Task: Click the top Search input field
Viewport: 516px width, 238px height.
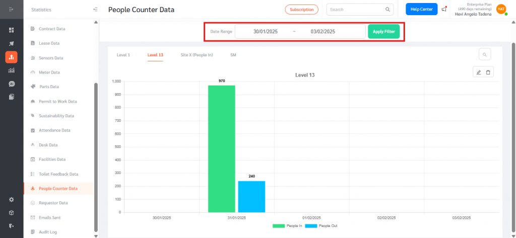Action: (356, 10)
